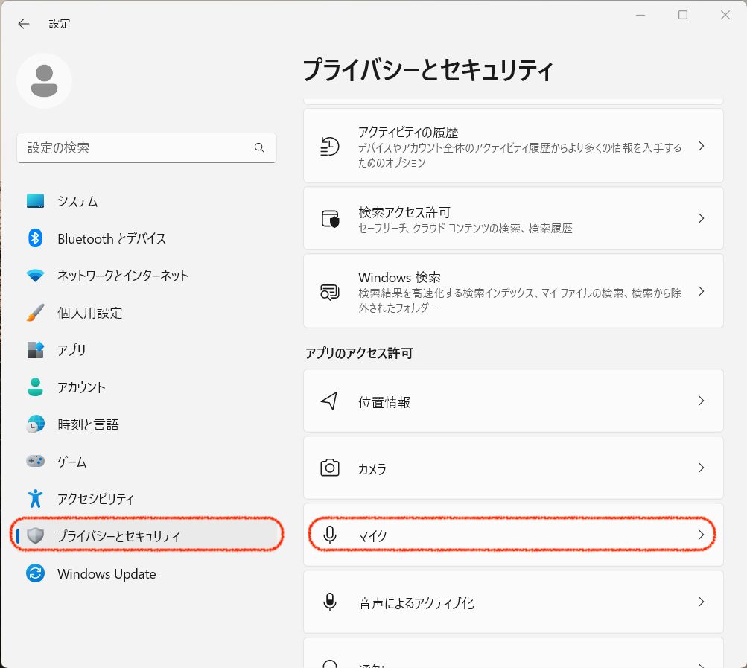Click the 時刻と言語 globe clock icon

point(35,424)
